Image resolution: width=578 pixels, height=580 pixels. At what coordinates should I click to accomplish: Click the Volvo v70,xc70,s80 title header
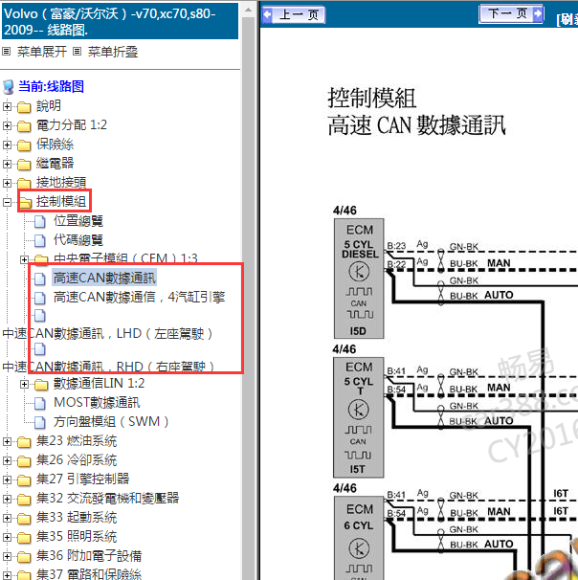[120, 21]
